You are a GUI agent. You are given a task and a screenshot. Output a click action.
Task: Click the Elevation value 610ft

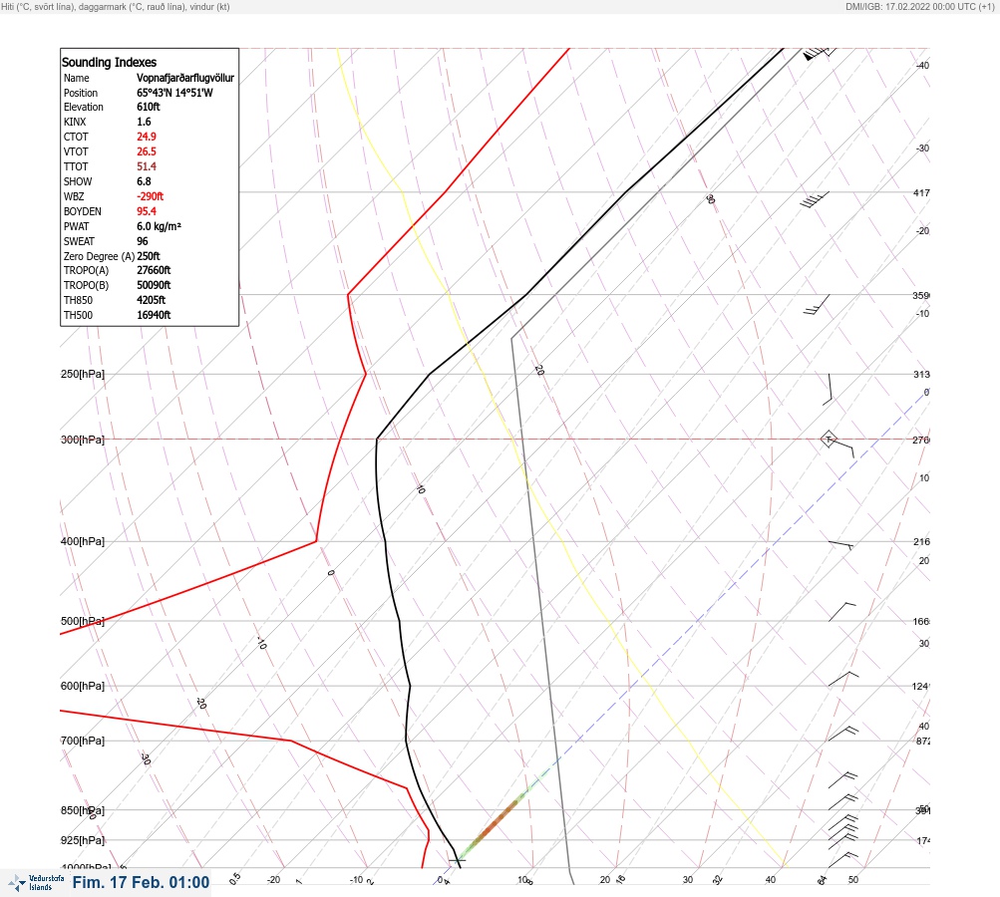pyautogui.click(x=148, y=107)
